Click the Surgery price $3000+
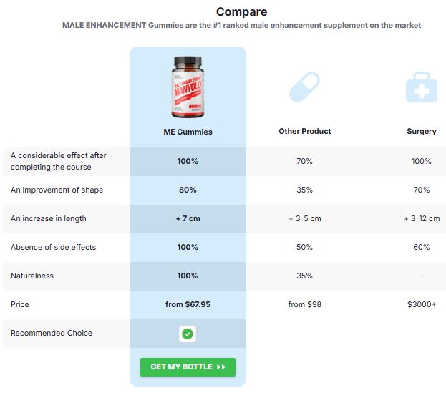446x398 pixels. [x=421, y=304]
